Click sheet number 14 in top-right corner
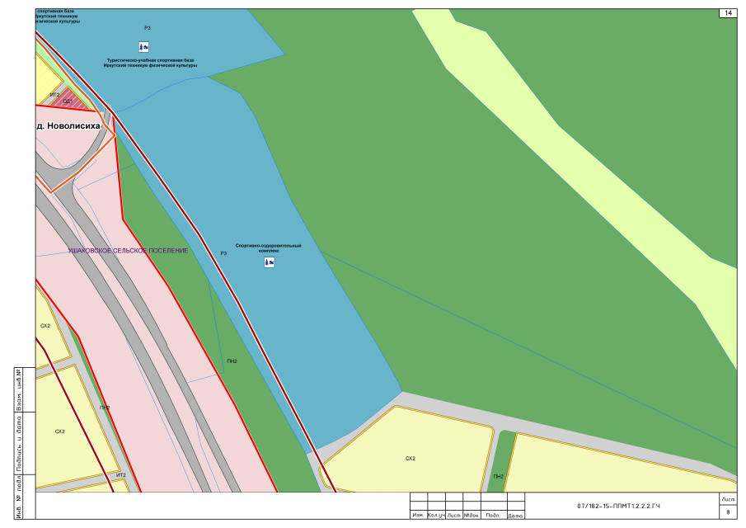 pyautogui.click(x=729, y=13)
